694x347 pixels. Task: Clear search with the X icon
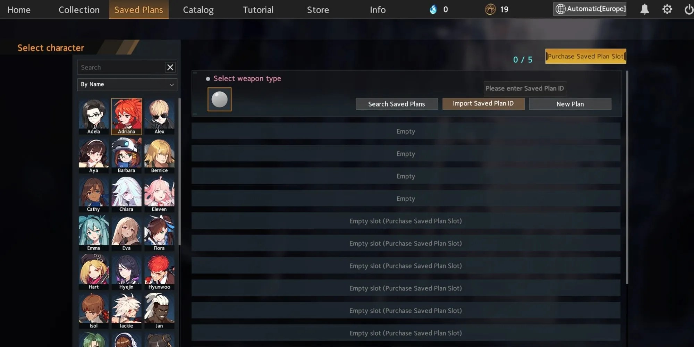point(170,67)
